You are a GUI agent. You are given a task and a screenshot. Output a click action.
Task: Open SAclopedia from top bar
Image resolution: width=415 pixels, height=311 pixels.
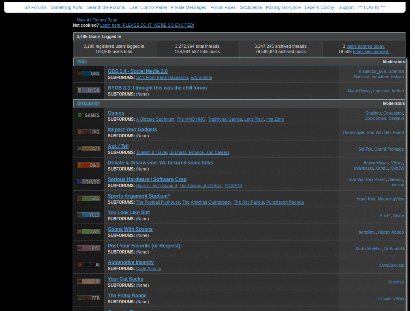pos(251,7)
